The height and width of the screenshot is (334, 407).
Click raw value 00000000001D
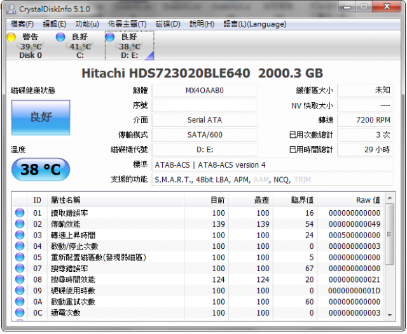click(x=354, y=291)
